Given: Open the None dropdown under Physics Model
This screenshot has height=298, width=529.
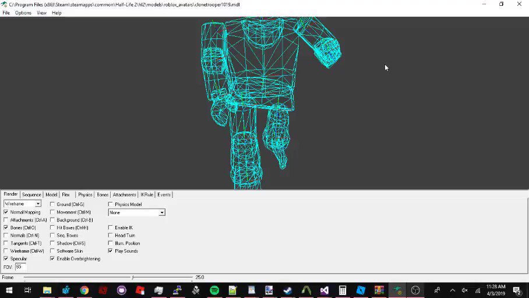Looking at the screenshot, I should 137,212.
